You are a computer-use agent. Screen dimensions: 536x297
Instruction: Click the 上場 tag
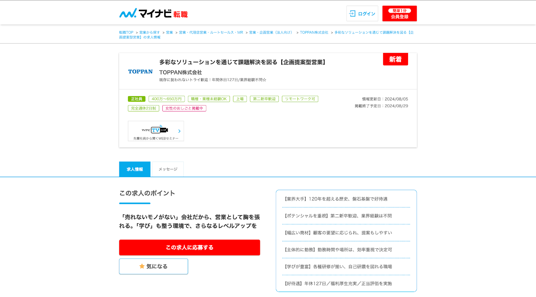[x=240, y=99]
